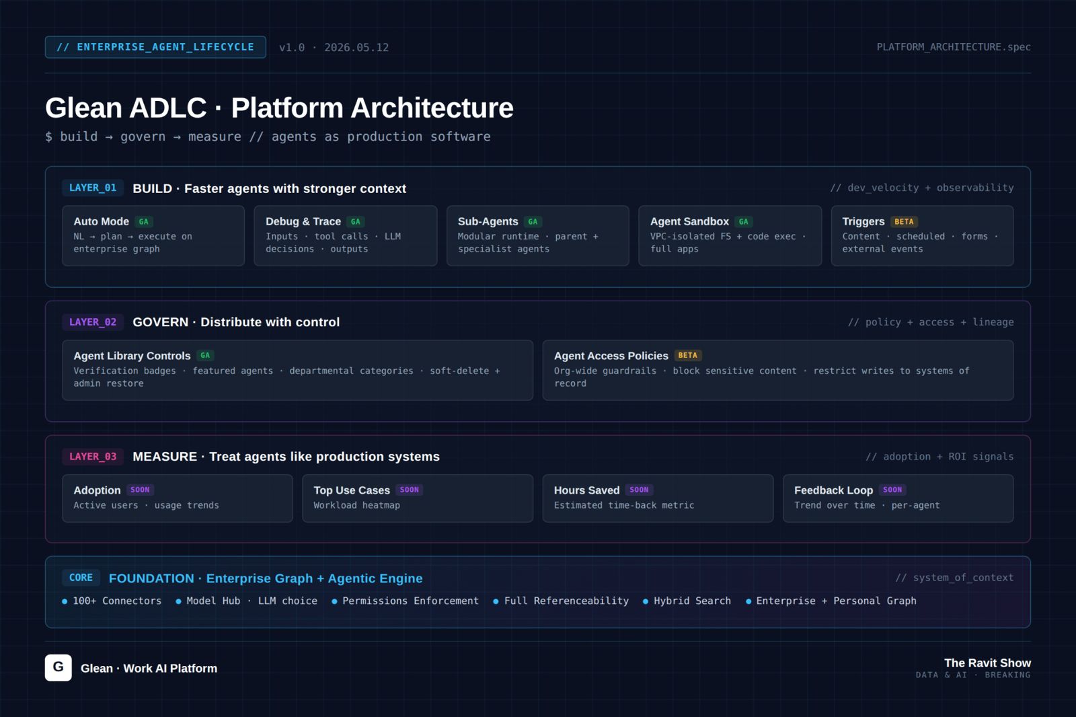The height and width of the screenshot is (717, 1076).
Task: Click the system_of_context comment
Action: click(x=954, y=578)
